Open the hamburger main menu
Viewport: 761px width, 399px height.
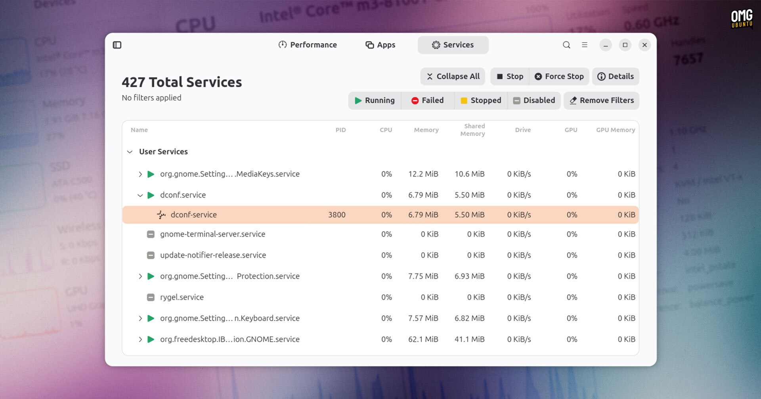click(x=585, y=45)
